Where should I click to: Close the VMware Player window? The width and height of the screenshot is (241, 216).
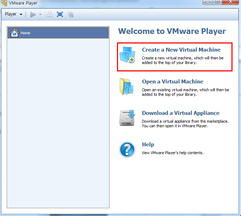(230, 2)
